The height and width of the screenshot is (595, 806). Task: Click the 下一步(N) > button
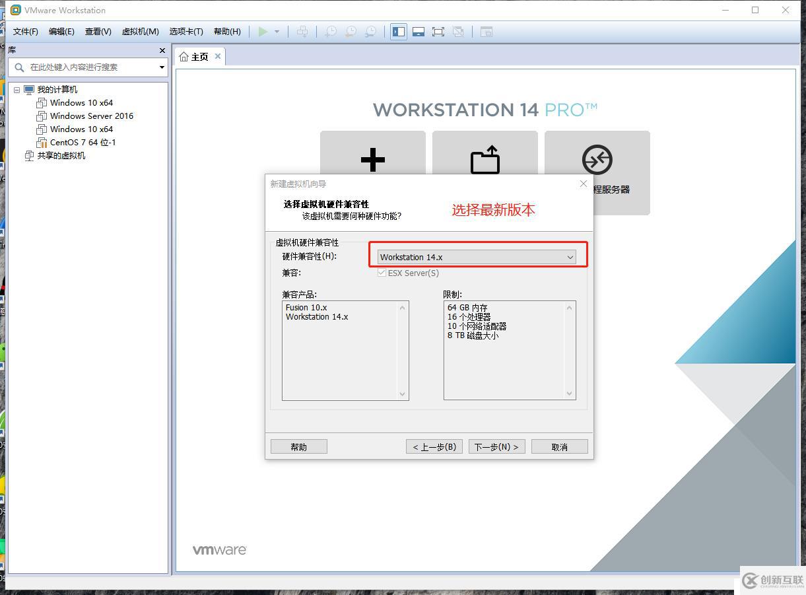pos(497,447)
